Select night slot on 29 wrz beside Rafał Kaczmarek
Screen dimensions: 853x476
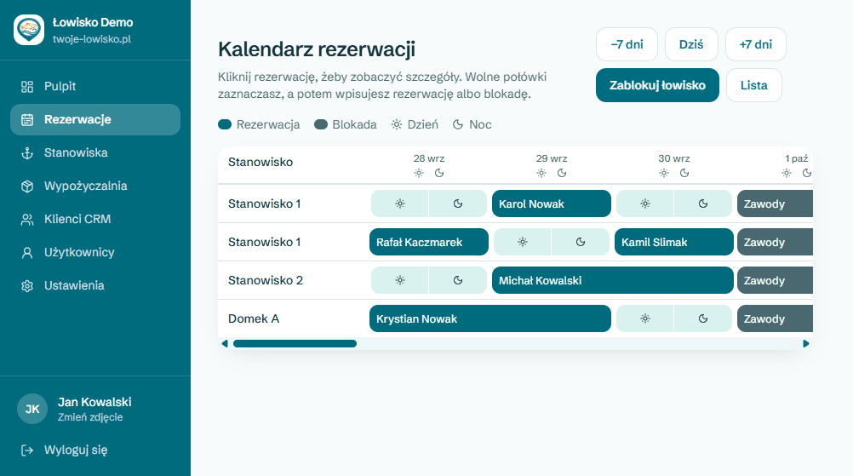[581, 242]
